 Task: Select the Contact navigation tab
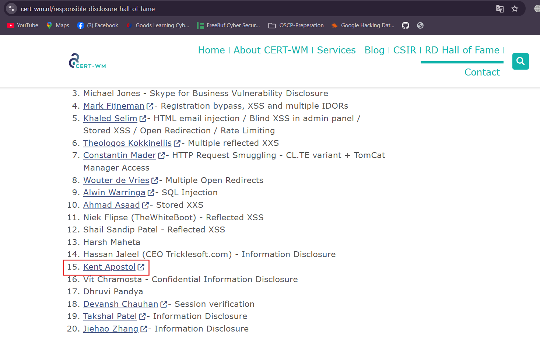tap(482, 72)
